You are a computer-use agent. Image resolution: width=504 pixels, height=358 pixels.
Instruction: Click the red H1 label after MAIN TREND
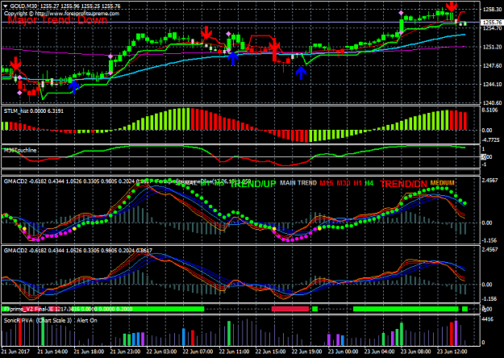[x=357, y=183]
